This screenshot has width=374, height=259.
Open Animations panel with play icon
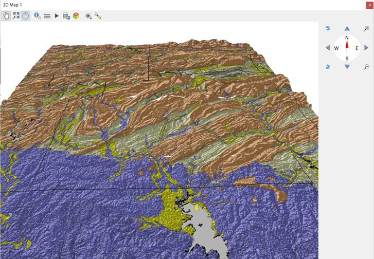tap(57, 16)
